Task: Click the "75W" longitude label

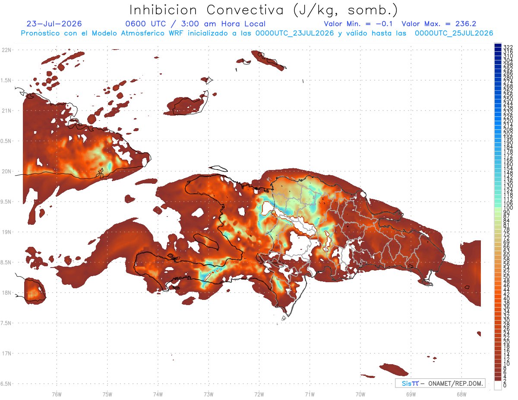Action: click(x=107, y=394)
